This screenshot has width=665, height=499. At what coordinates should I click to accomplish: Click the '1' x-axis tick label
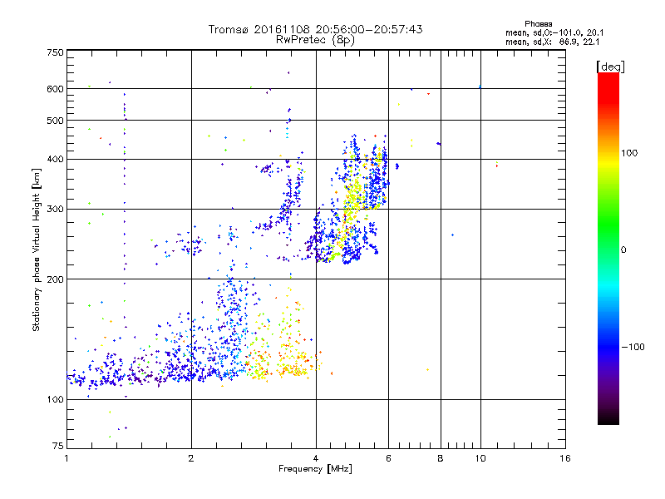66,458
